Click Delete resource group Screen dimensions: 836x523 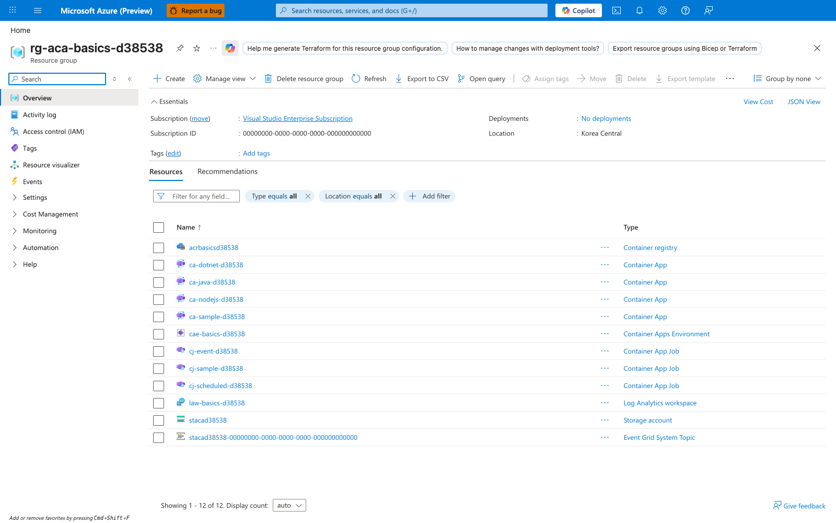(304, 78)
